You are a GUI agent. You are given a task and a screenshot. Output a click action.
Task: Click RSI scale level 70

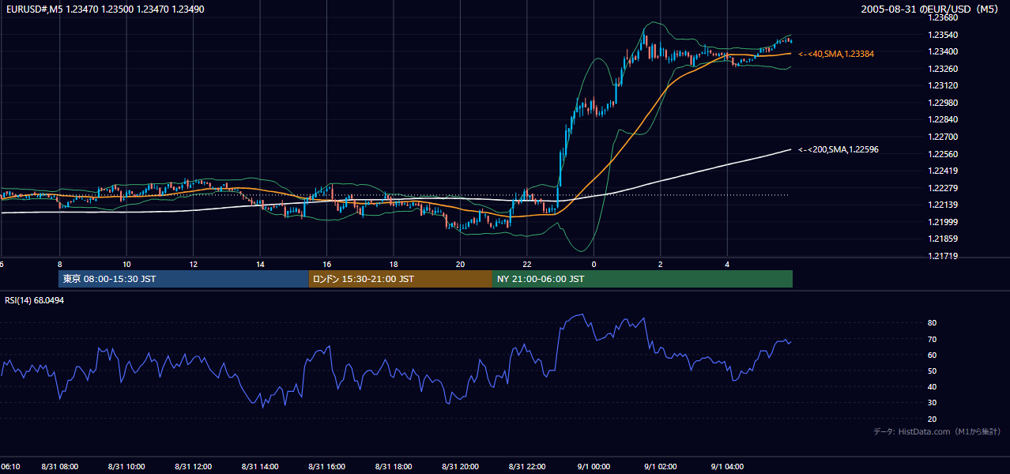932,339
